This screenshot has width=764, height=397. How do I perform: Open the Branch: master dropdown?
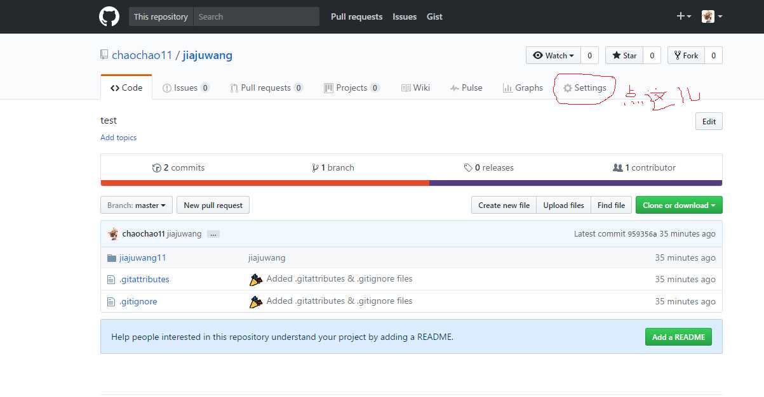(x=137, y=205)
